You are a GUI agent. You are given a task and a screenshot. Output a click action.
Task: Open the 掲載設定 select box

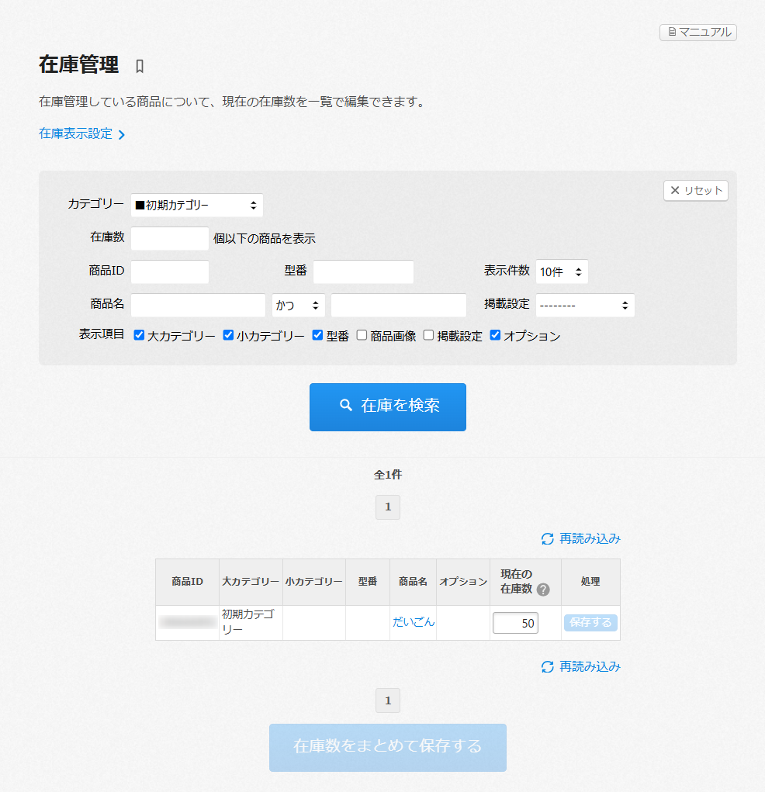point(584,305)
